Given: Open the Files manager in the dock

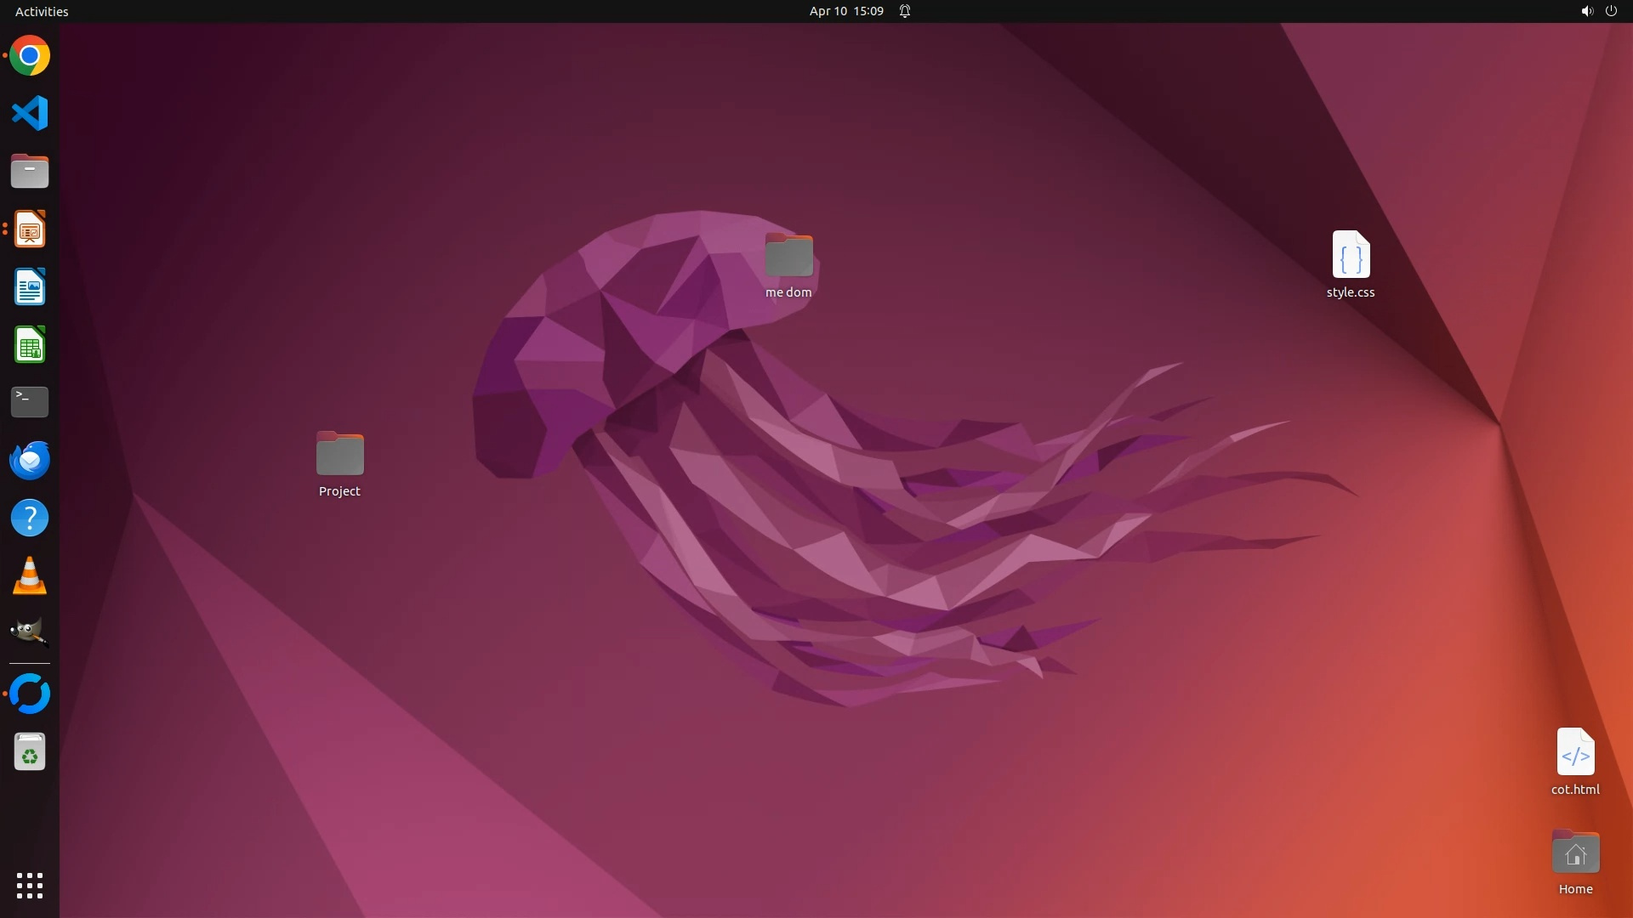Looking at the screenshot, I should click(x=30, y=172).
